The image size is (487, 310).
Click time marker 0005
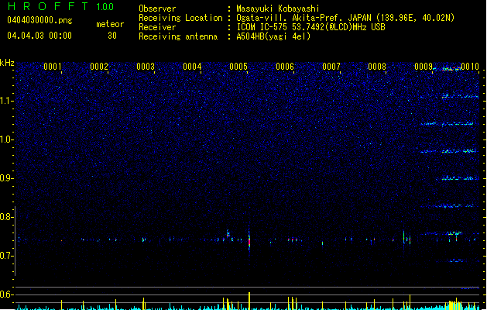click(238, 67)
